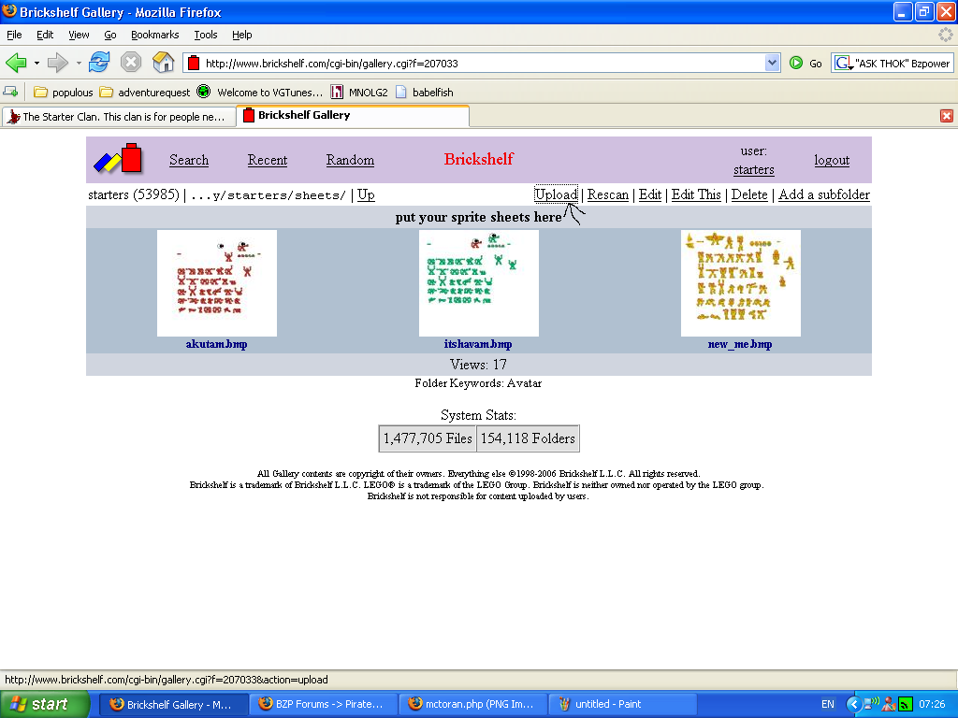
Task: Open the Back history dropdown arrow
Action: coord(36,63)
